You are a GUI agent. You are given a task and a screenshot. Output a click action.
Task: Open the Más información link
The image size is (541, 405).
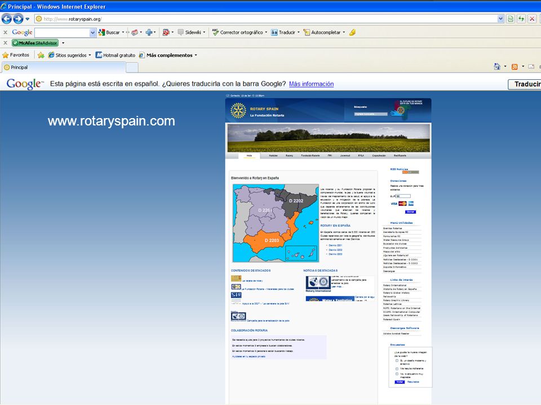pos(311,84)
